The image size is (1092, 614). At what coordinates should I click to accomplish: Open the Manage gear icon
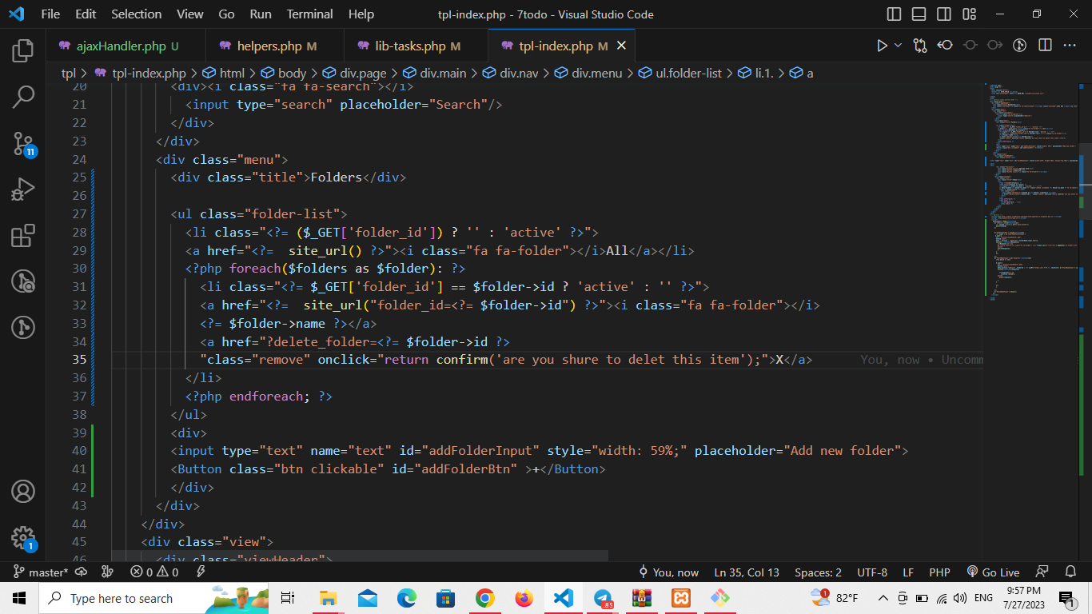[23, 537]
